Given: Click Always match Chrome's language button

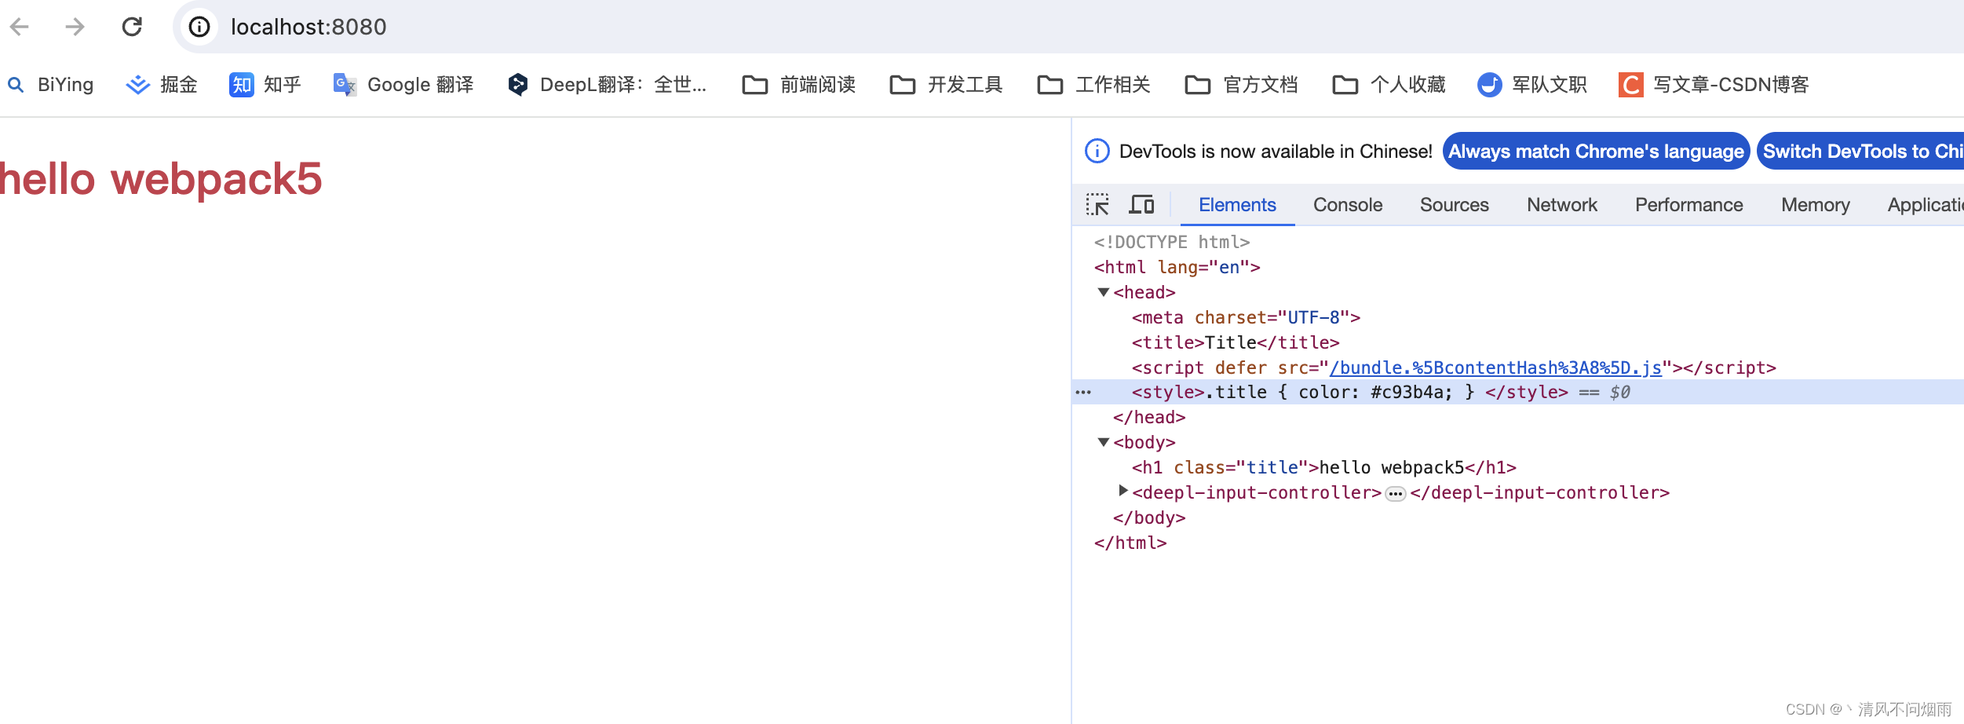Looking at the screenshot, I should (x=1596, y=151).
